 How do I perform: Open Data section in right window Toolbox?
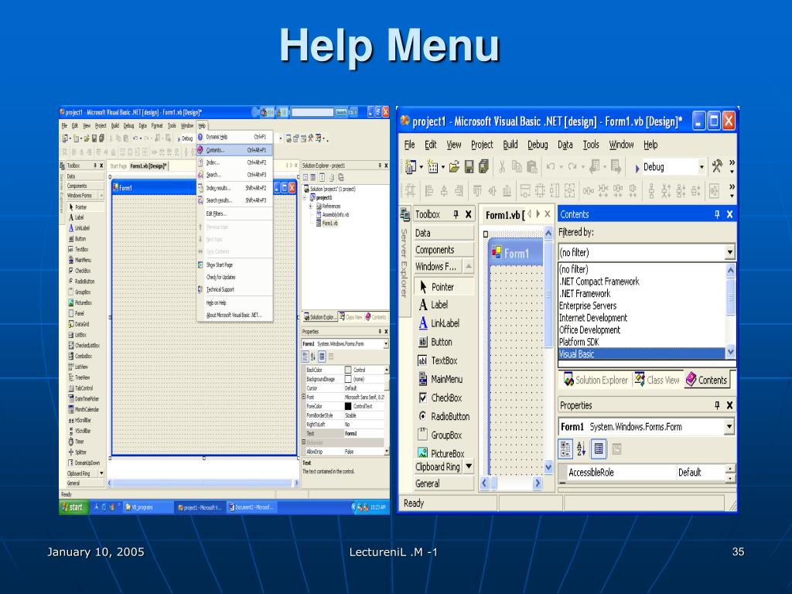[444, 233]
